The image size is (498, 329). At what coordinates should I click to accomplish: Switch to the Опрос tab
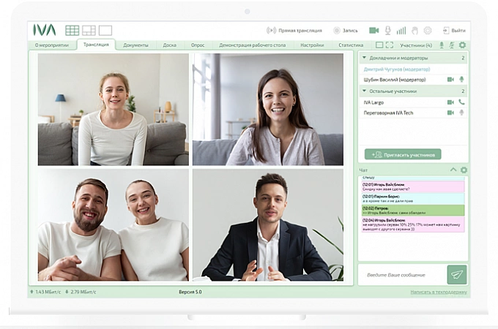(198, 45)
